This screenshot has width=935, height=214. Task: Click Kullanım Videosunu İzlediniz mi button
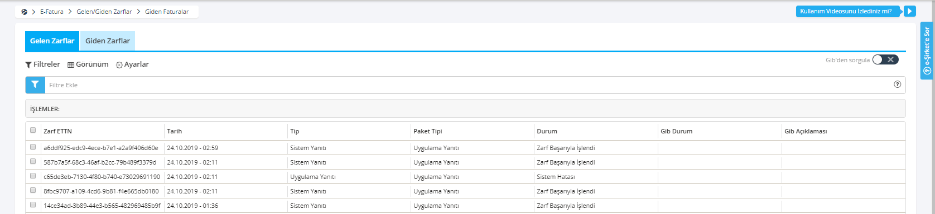[x=849, y=11]
